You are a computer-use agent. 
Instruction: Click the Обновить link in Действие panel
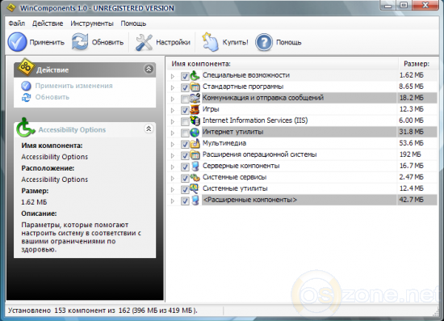pos(52,97)
